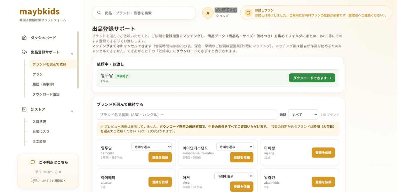The width and height of the screenshot is (416, 192).
Task: Click 平日 10:00〜17:00 hours text
Action: pyautogui.click(x=48, y=172)
